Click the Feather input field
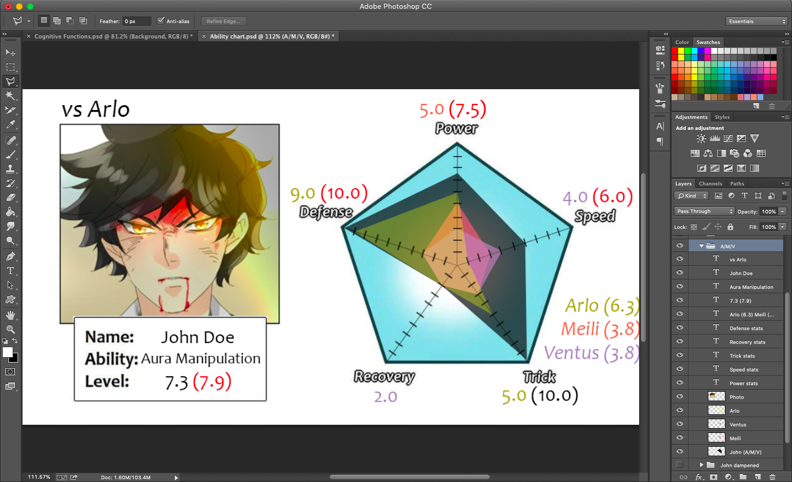Screen dimensions: 792x482 pos(136,21)
